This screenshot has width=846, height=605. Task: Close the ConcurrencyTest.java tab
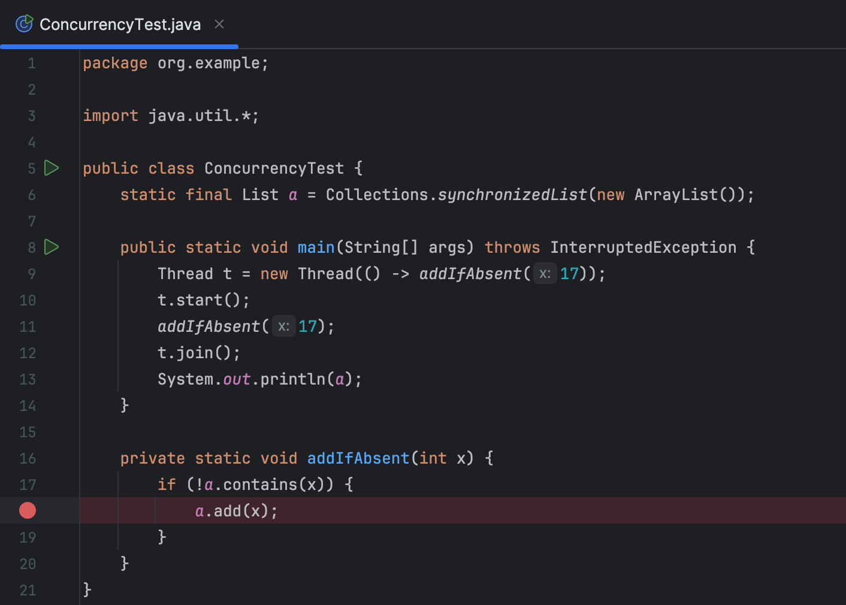pyautogui.click(x=219, y=24)
